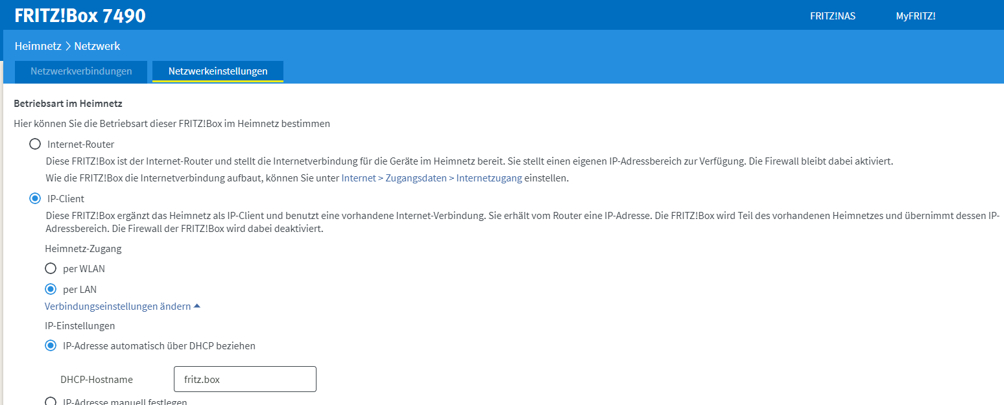Click the DHCP-Hostname label
1004x405 pixels.
tap(96, 380)
